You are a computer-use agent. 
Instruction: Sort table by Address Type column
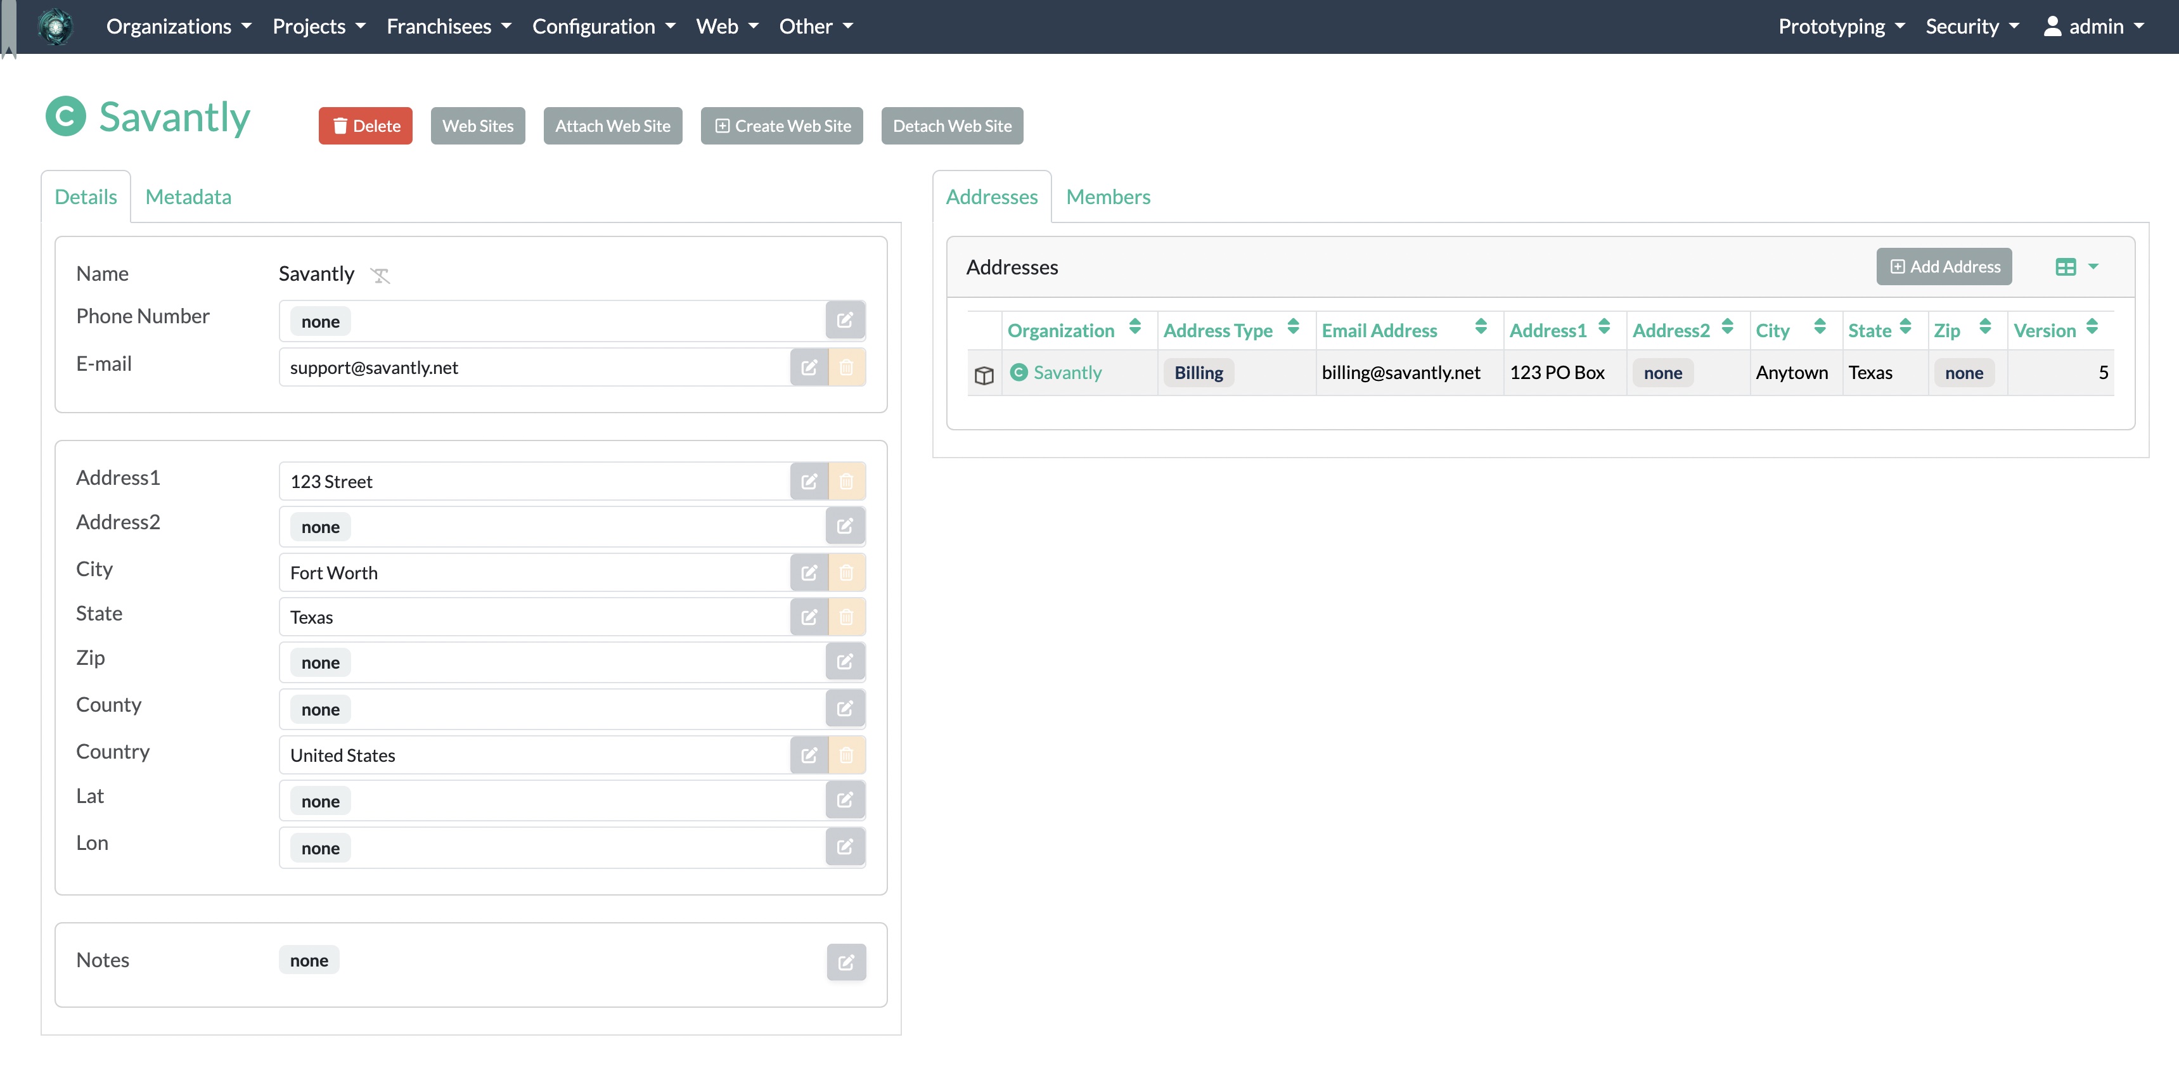1294,326
